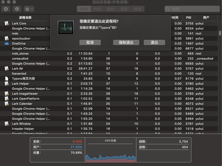
Task: Click the User (用户) 21.02% value
Action: point(76,147)
